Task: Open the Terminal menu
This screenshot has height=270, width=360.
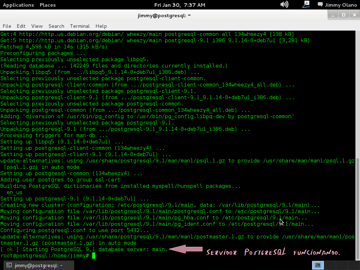Action: coord(80,26)
